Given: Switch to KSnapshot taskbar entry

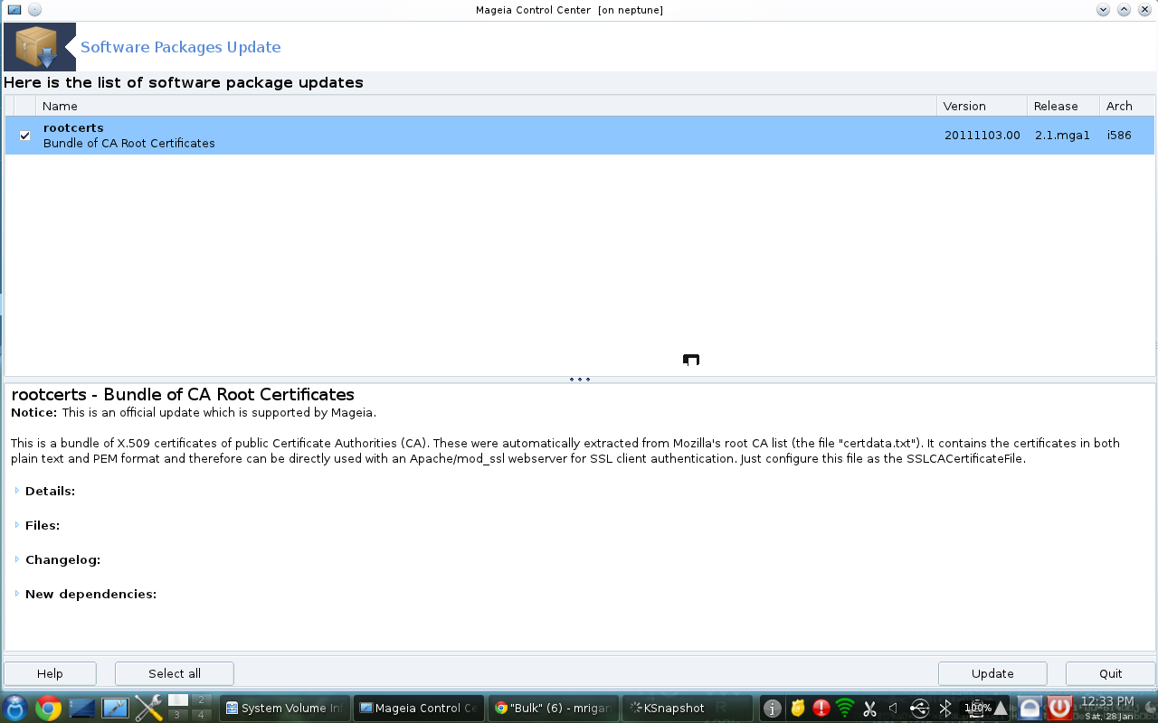Looking at the screenshot, I should 687,708.
